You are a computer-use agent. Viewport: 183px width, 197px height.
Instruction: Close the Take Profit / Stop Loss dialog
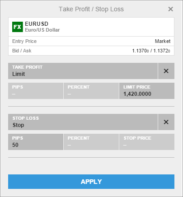point(170,9)
